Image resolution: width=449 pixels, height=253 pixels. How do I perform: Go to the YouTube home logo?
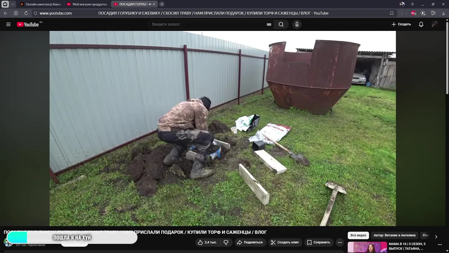pyautogui.click(x=28, y=24)
